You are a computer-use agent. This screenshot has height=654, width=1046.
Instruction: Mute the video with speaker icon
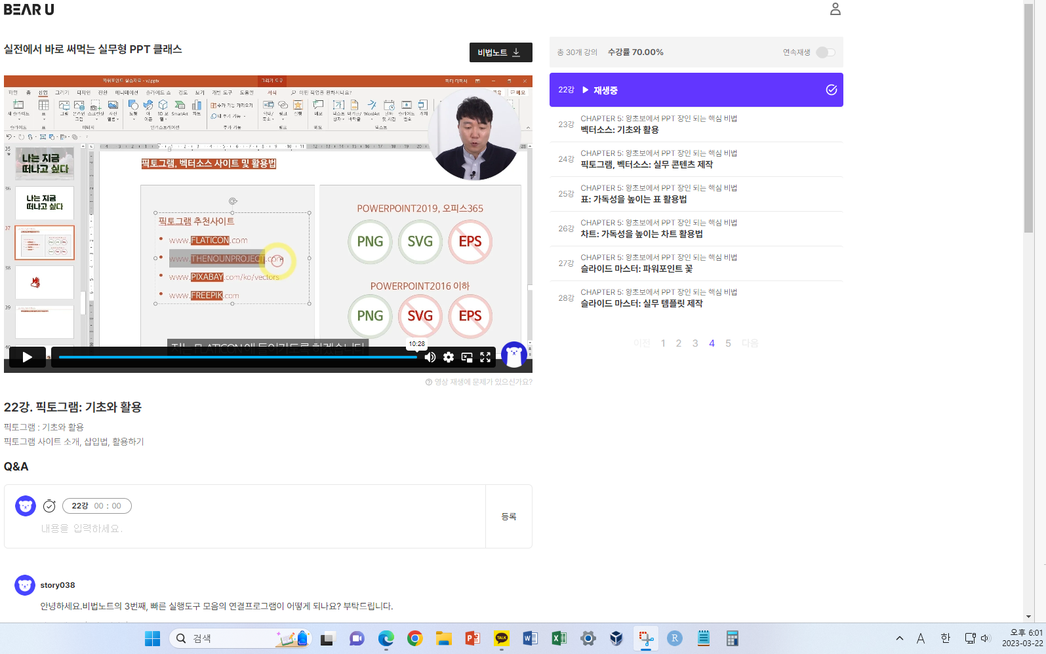(x=430, y=357)
